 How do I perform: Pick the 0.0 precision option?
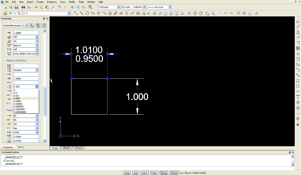[x=26, y=93]
